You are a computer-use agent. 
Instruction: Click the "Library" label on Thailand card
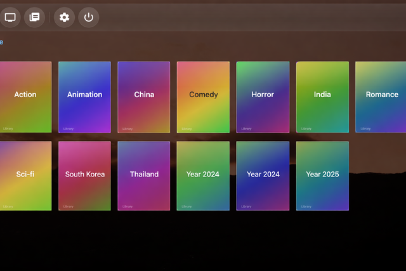click(128, 206)
